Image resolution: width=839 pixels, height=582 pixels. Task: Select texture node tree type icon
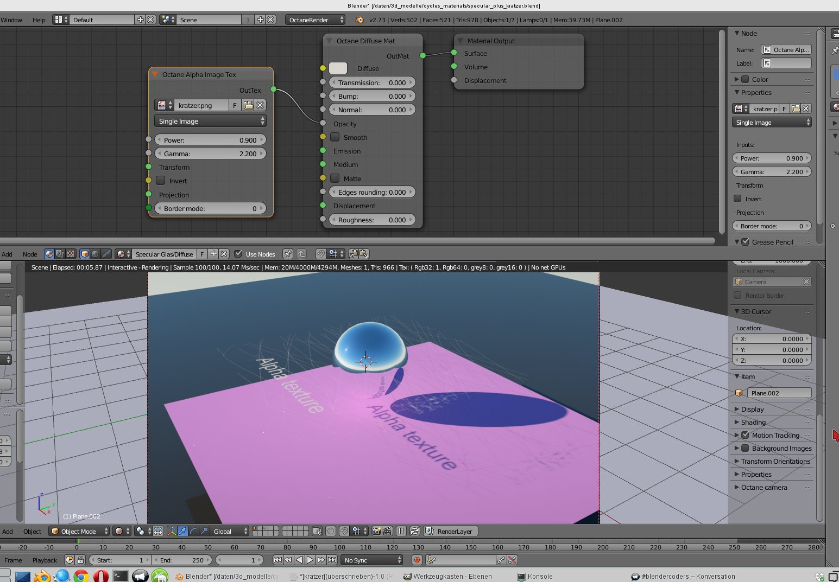70,254
